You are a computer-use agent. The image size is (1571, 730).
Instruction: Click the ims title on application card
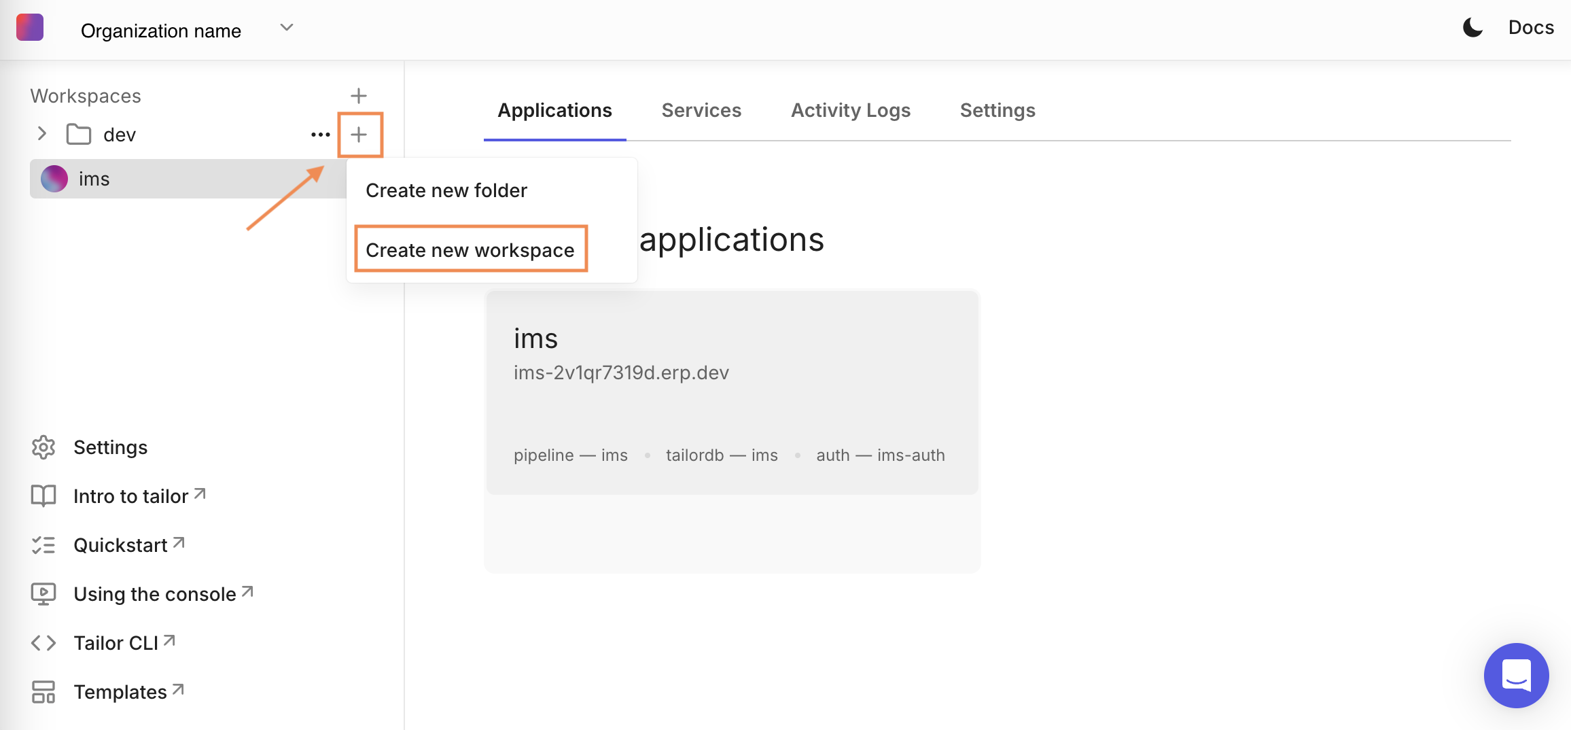pyautogui.click(x=535, y=338)
